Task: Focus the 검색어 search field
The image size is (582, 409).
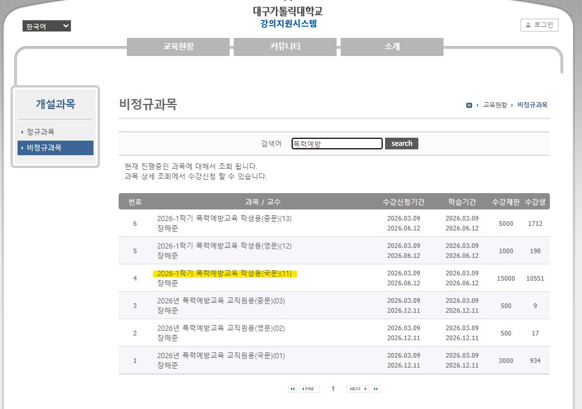Action: pyautogui.click(x=337, y=144)
